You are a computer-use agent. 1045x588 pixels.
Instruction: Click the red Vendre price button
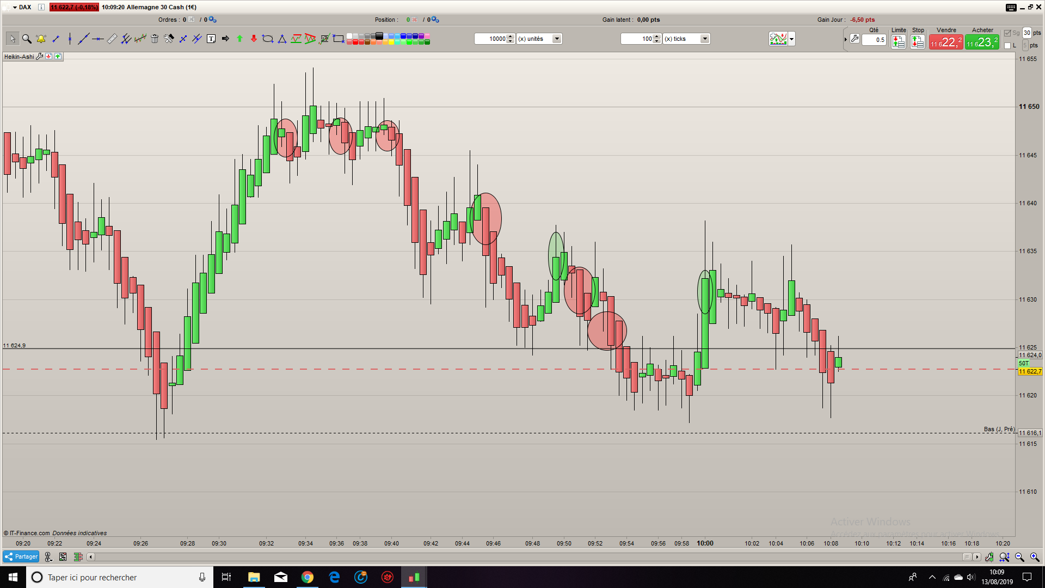[946, 42]
